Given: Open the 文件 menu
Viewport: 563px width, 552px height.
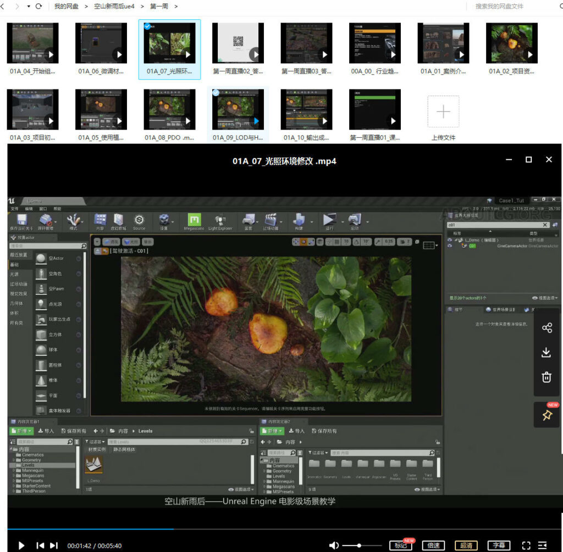Looking at the screenshot, I should (14, 209).
